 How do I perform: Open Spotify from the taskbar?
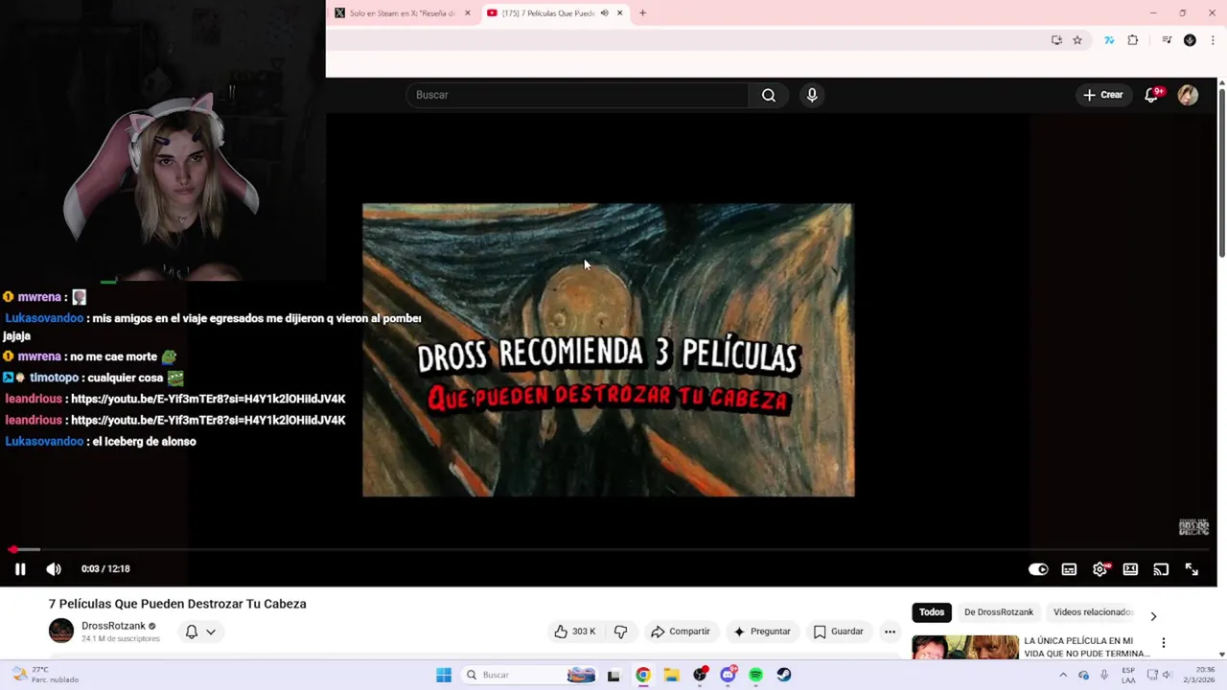coord(755,675)
